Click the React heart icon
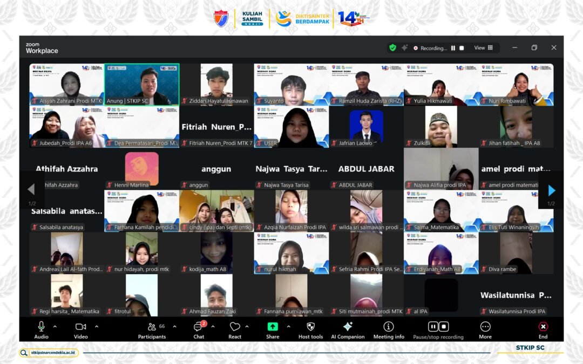 point(235,327)
